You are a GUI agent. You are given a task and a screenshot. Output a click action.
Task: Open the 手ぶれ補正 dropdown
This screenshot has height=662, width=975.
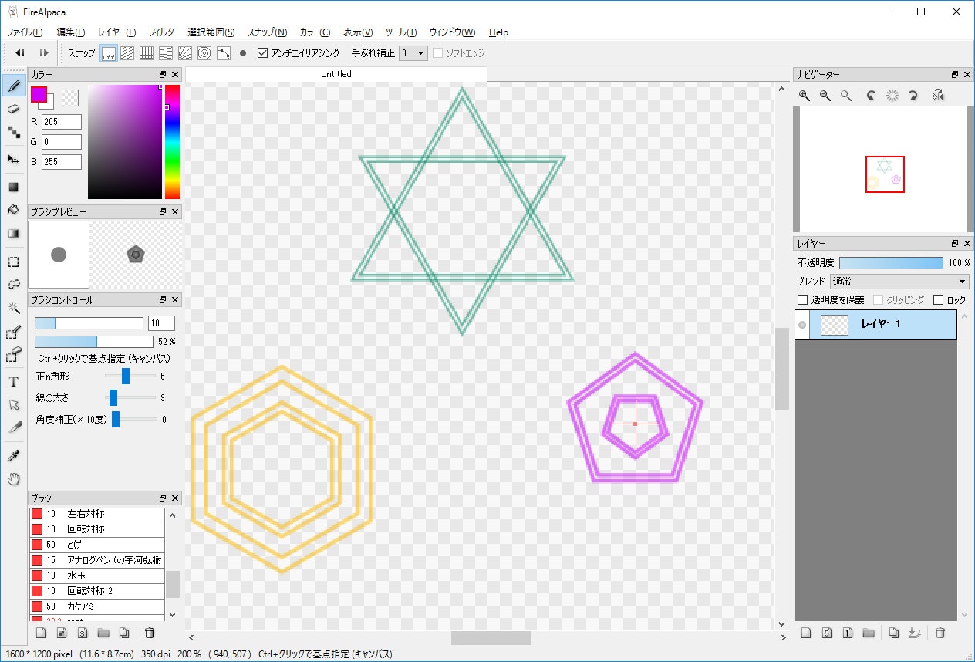click(x=413, y=53)
